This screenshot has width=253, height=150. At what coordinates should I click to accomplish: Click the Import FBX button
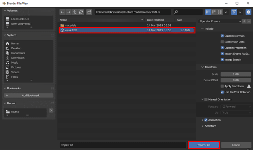click(204, 145)
